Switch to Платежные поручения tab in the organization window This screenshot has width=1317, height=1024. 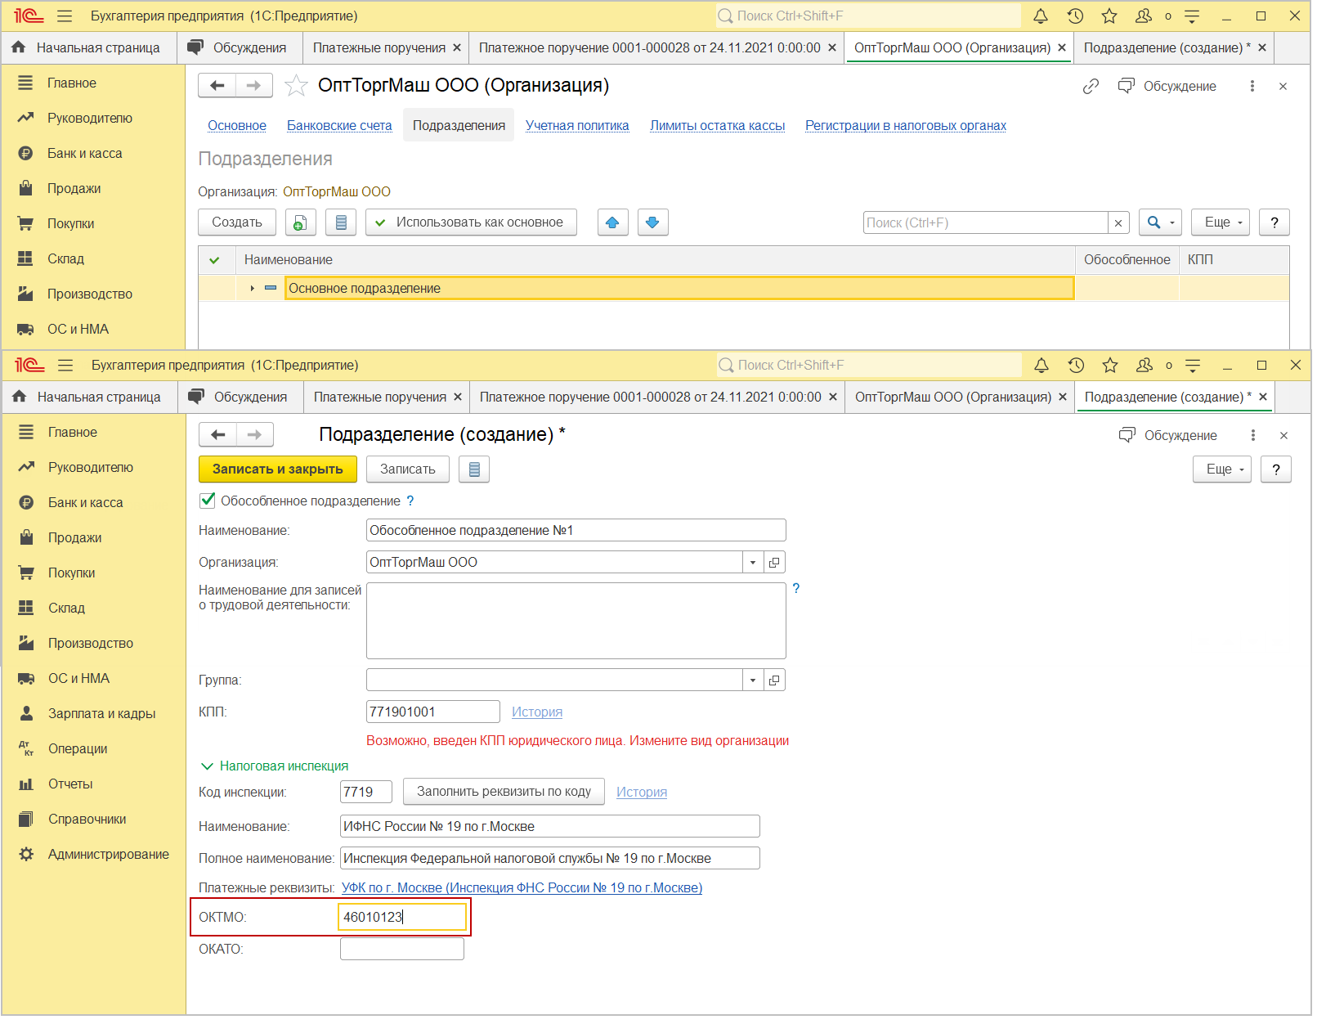click(379, 47)
